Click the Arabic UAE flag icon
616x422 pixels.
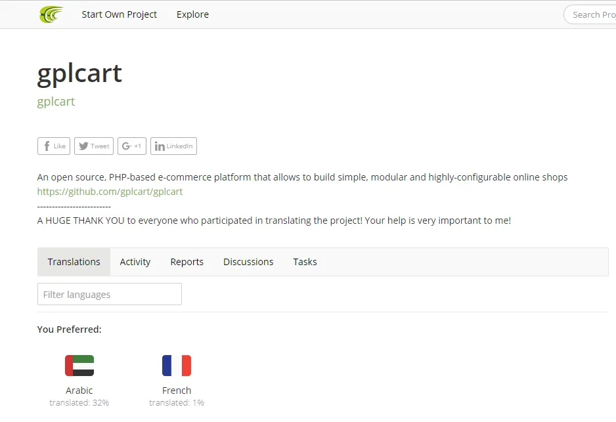coord(79,366)
